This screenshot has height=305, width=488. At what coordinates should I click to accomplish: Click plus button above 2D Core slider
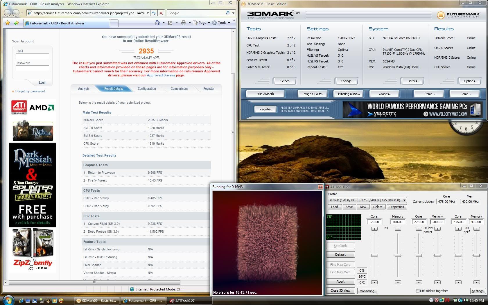(x=374, y=229)
